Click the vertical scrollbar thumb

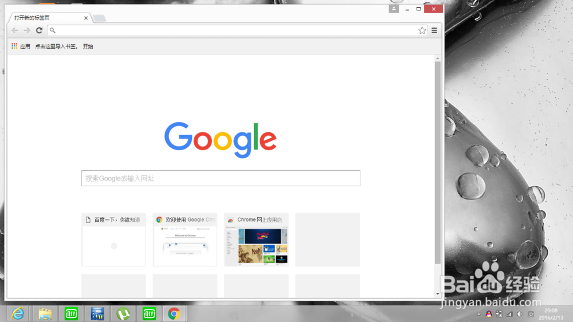(437, 163)
